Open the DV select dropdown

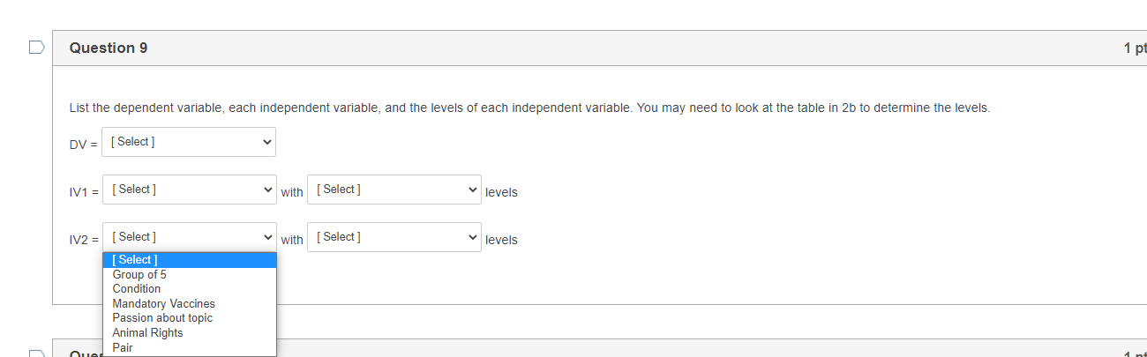(189, 142)
